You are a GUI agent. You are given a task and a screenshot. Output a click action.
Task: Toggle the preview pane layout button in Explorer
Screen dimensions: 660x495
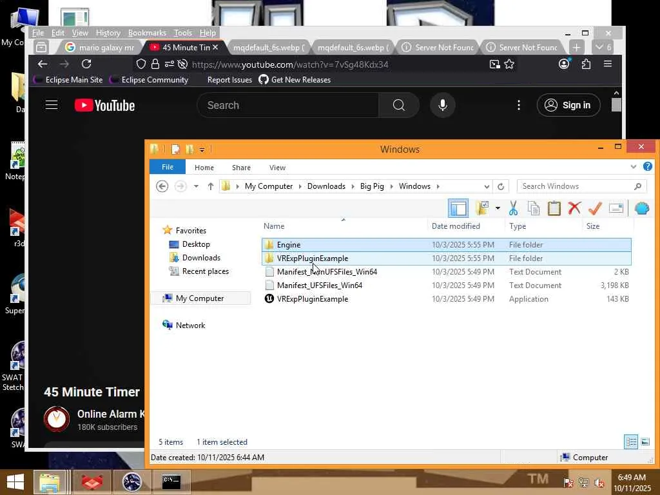pyautogui.click(x=458, y=208)
